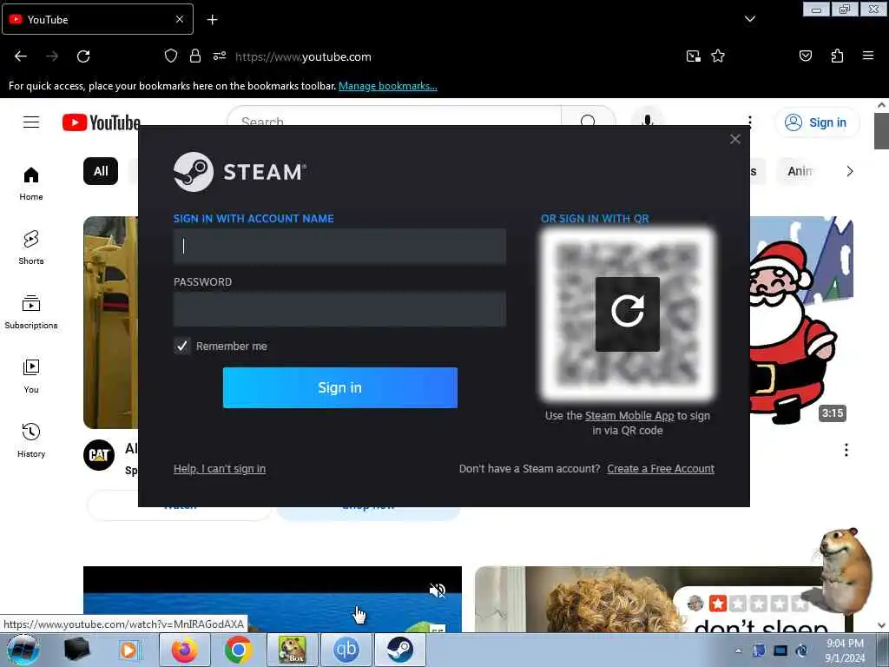Open YouTube Home in sidebar
889x667 pixels.
click(31, 184)
